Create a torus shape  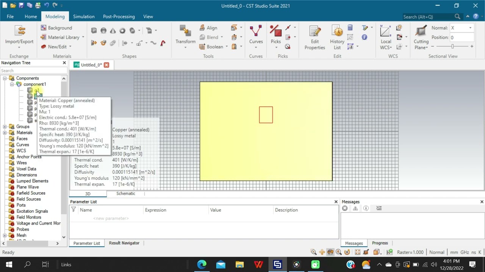tap(122, 31)
